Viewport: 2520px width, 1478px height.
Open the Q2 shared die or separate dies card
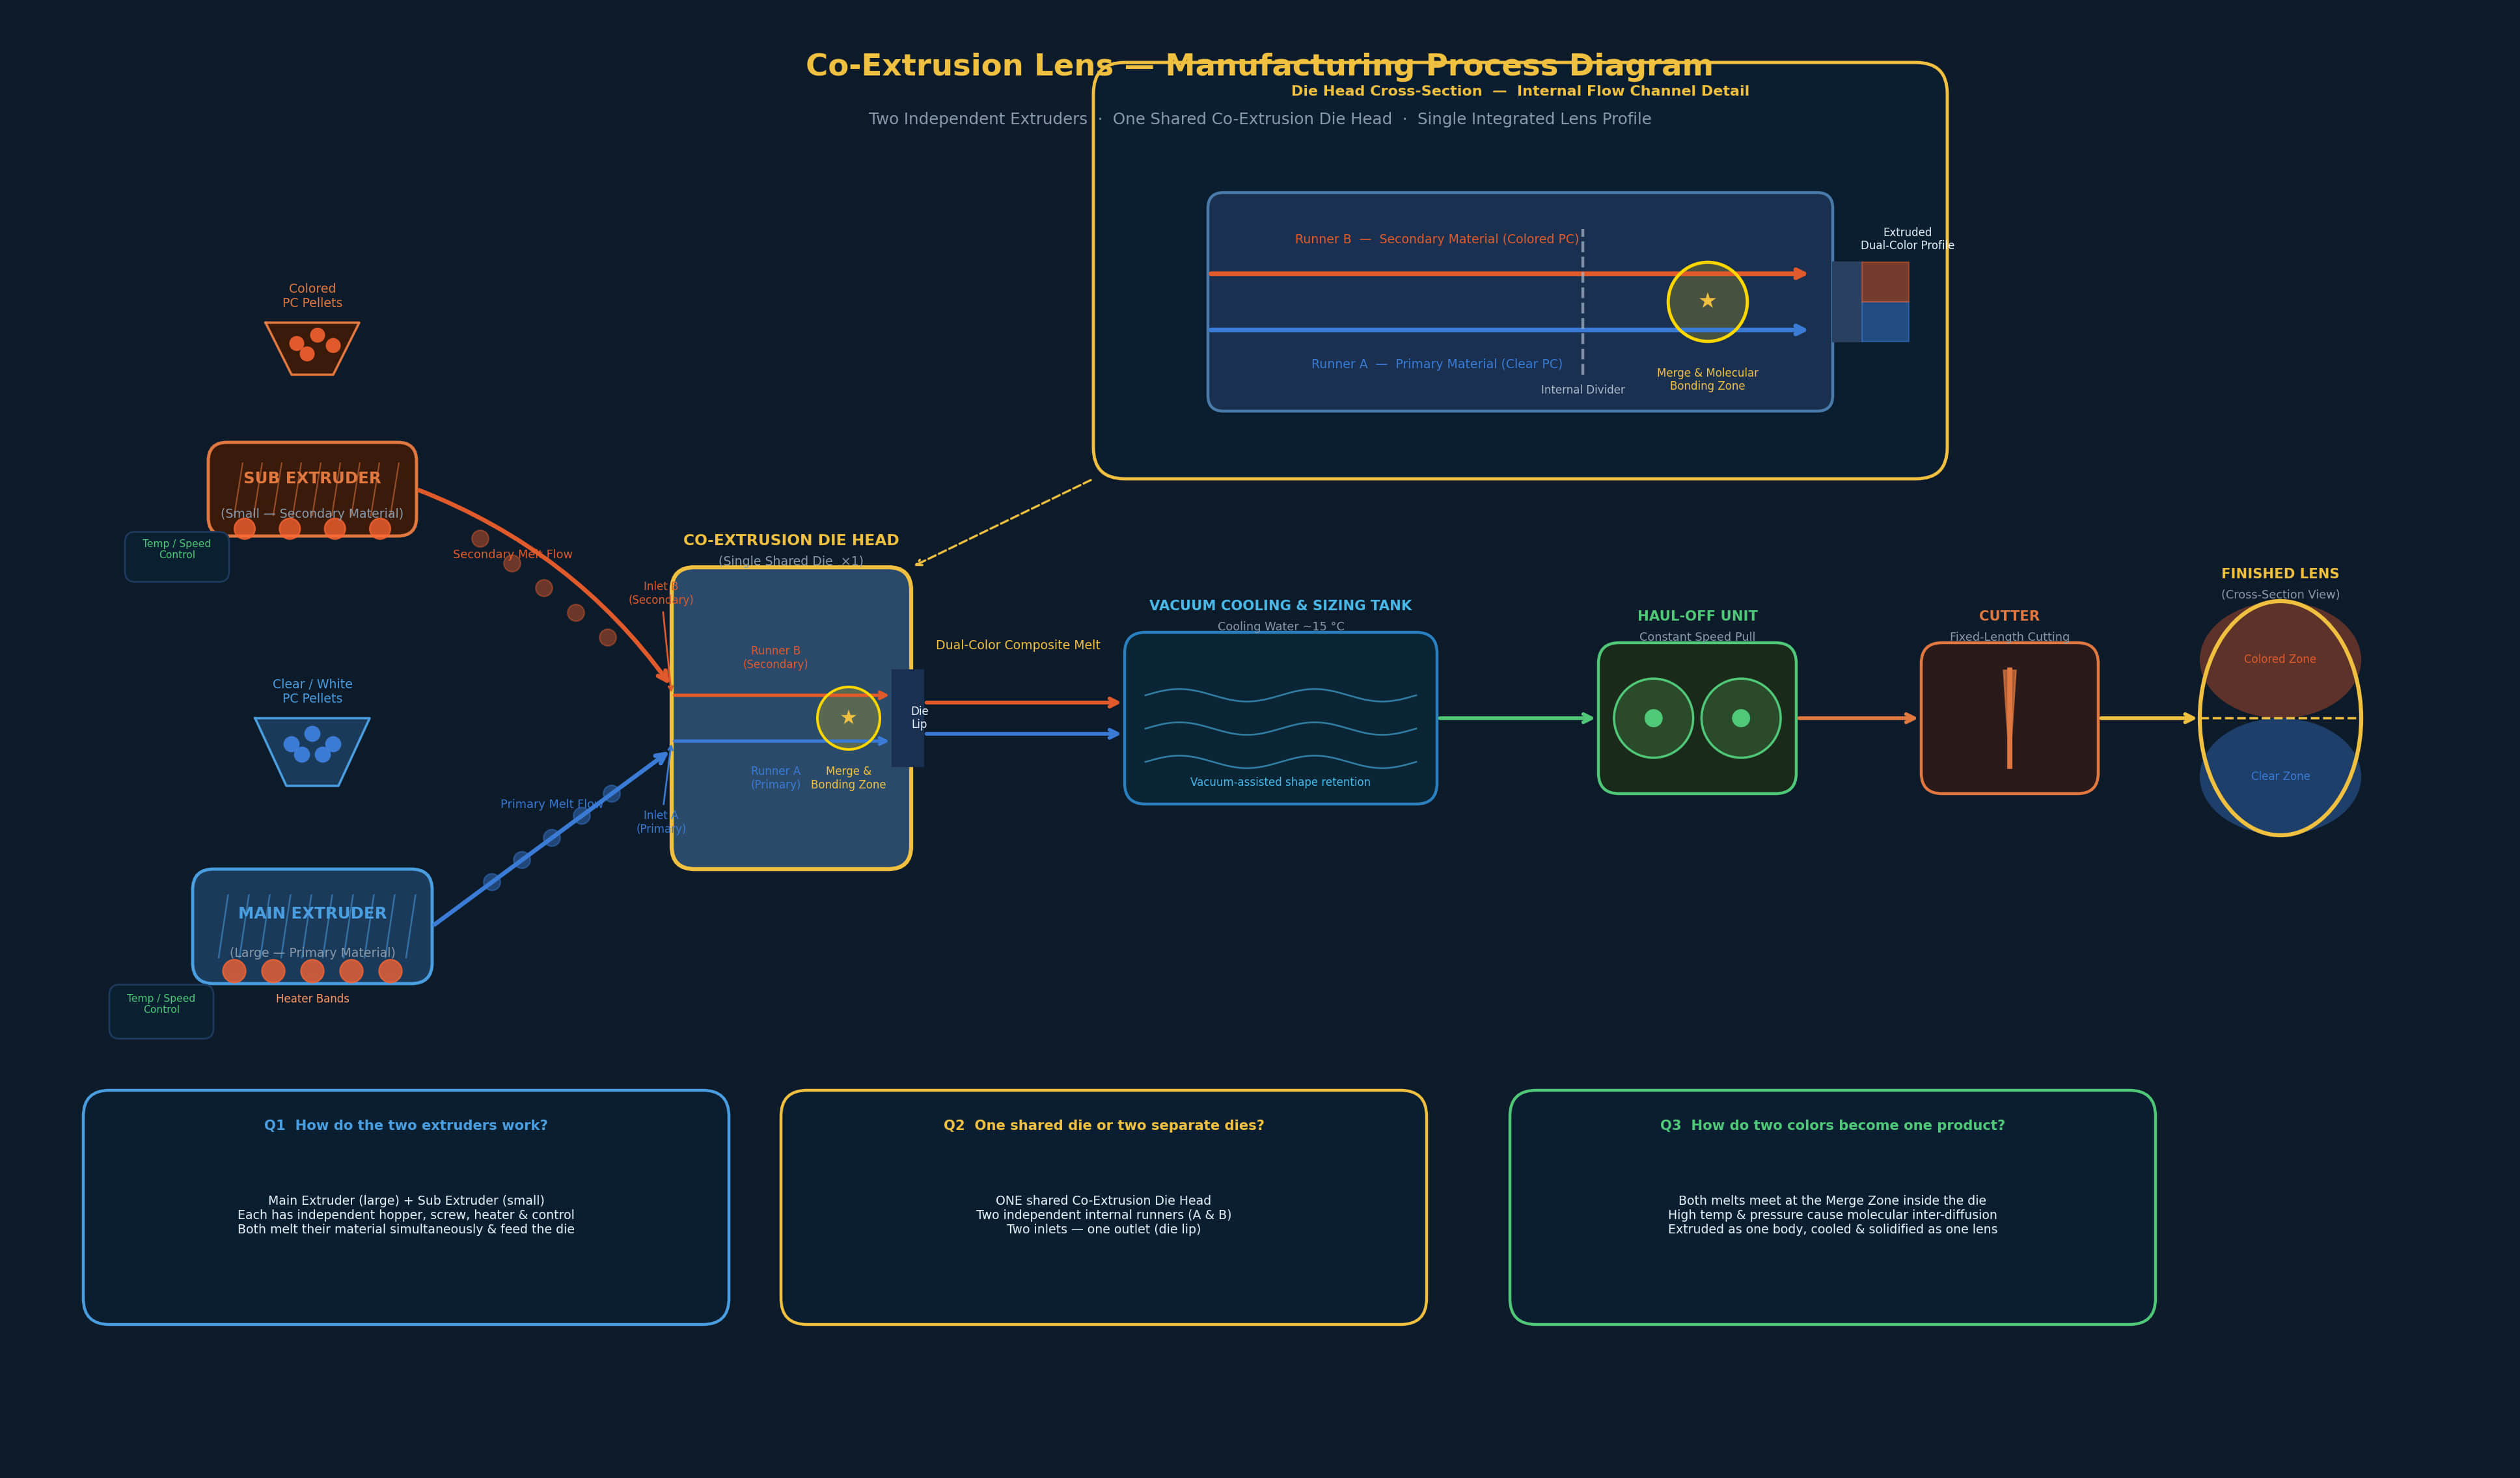(1103, 1207)
